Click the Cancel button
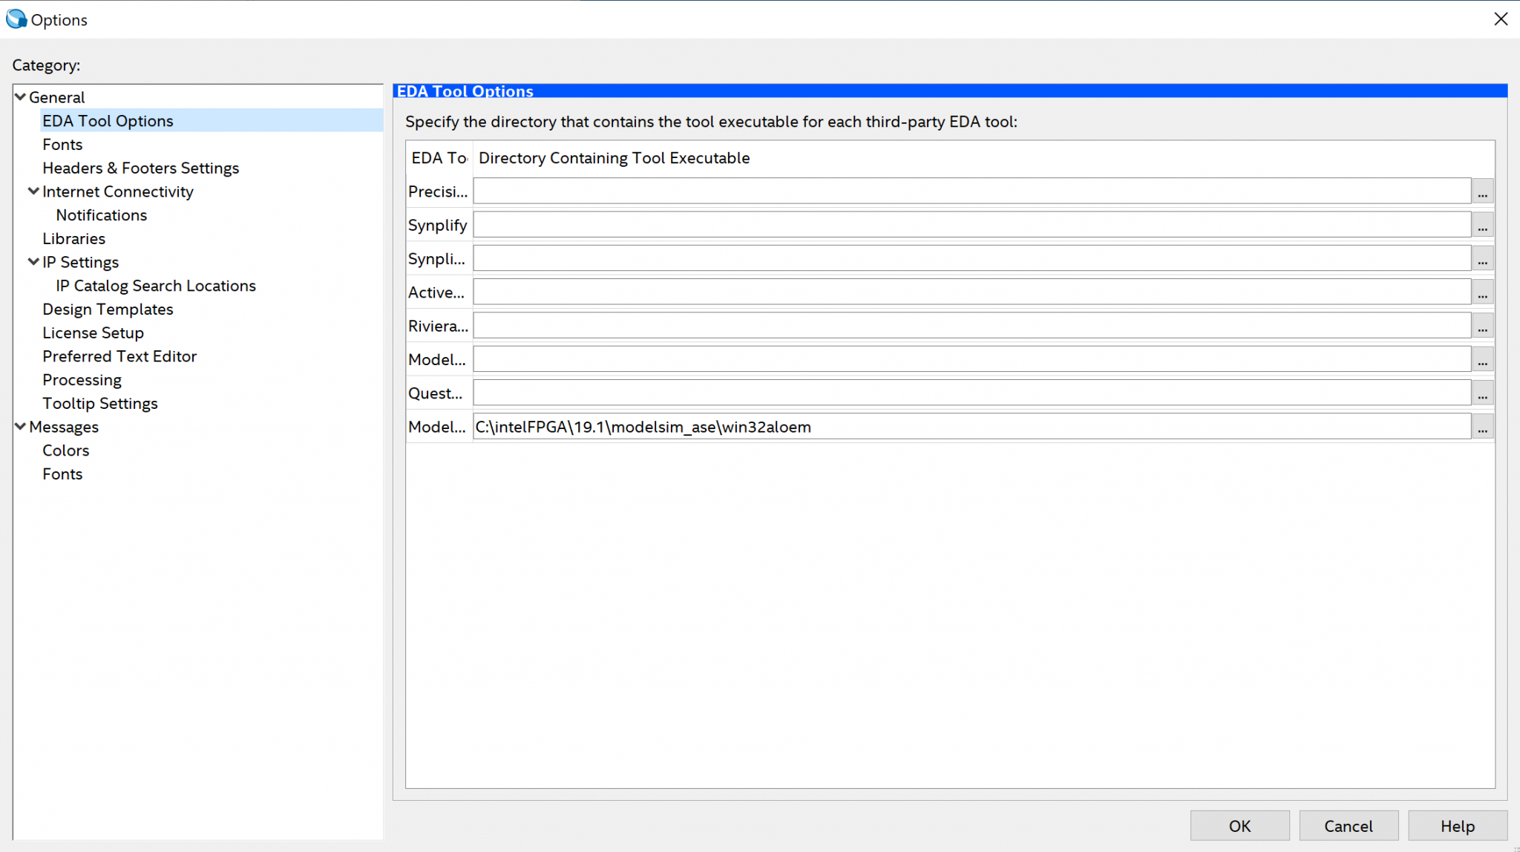Viewport: 1520px width, 852px height. [x=1348, y=826]
